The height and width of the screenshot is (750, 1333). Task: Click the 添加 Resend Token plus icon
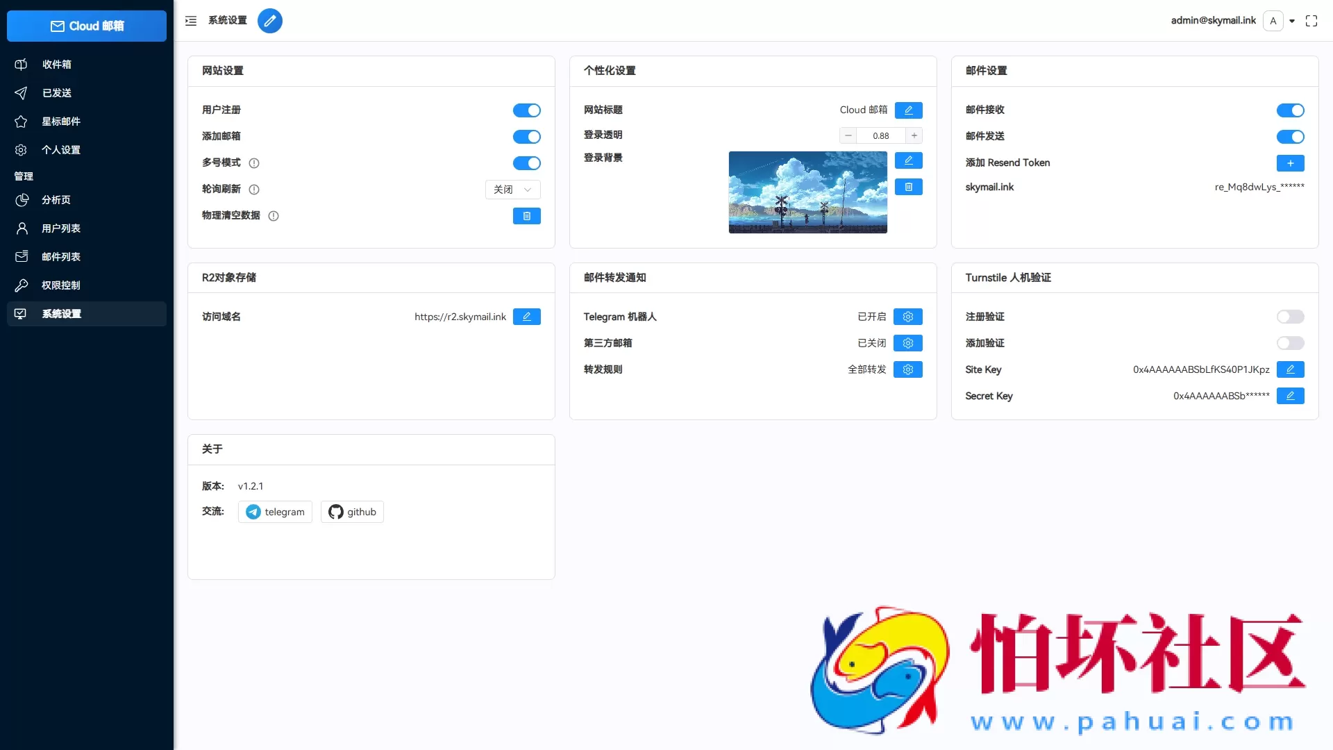(x=1290, y=162)
